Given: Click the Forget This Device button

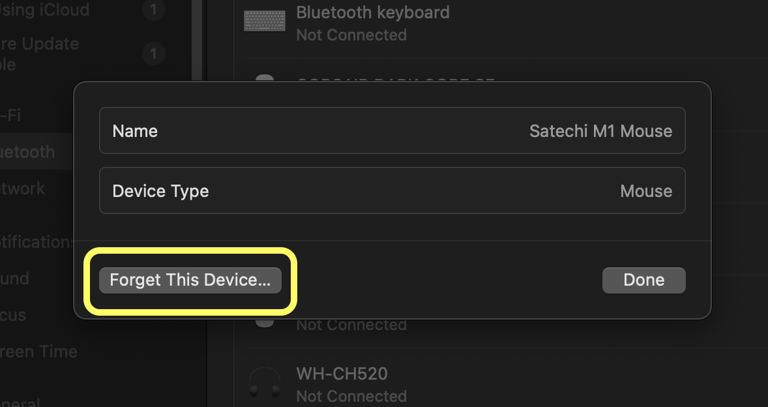Looking at the screenshot, I should coord(190,280).
